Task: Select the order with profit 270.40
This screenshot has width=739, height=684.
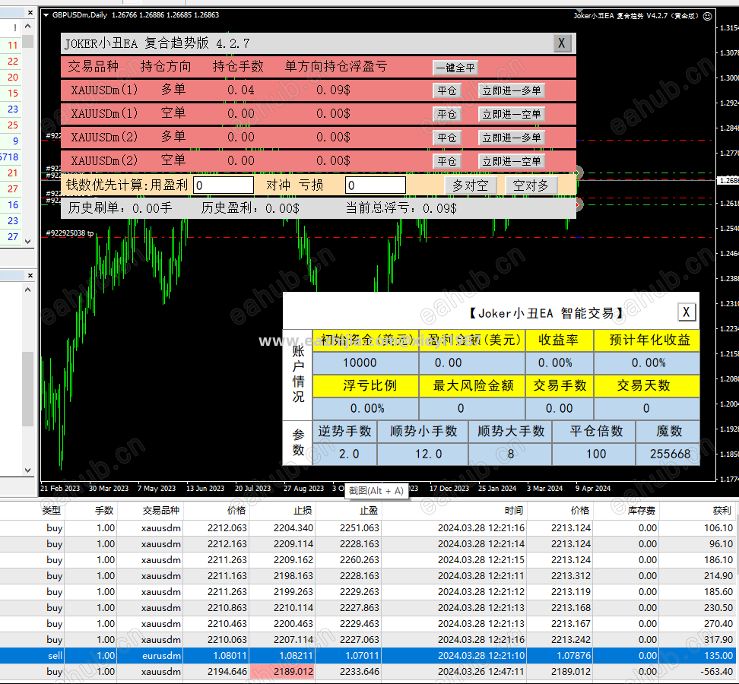Action: [369, 624]
